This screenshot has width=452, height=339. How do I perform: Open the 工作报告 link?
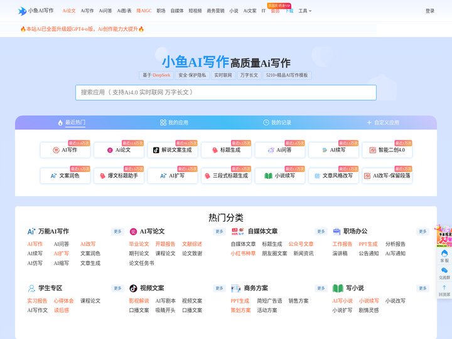coord(342,244)
